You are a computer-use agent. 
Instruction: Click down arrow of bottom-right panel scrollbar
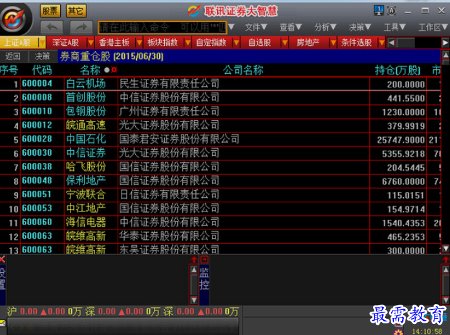tap(445, 300)
